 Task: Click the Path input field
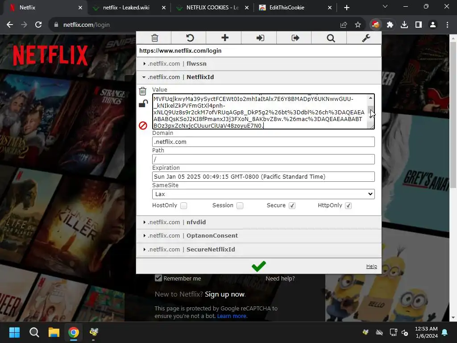[263, 159]
